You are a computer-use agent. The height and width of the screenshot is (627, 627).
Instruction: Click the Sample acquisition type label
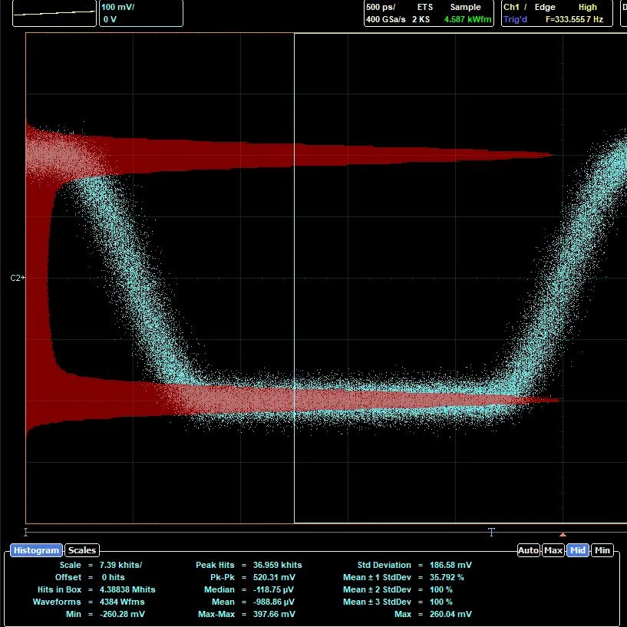465,7
